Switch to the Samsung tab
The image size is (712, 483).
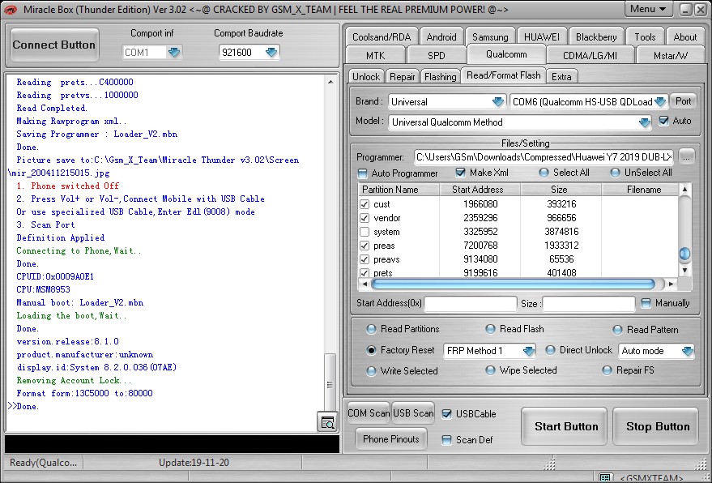(490, 36)
